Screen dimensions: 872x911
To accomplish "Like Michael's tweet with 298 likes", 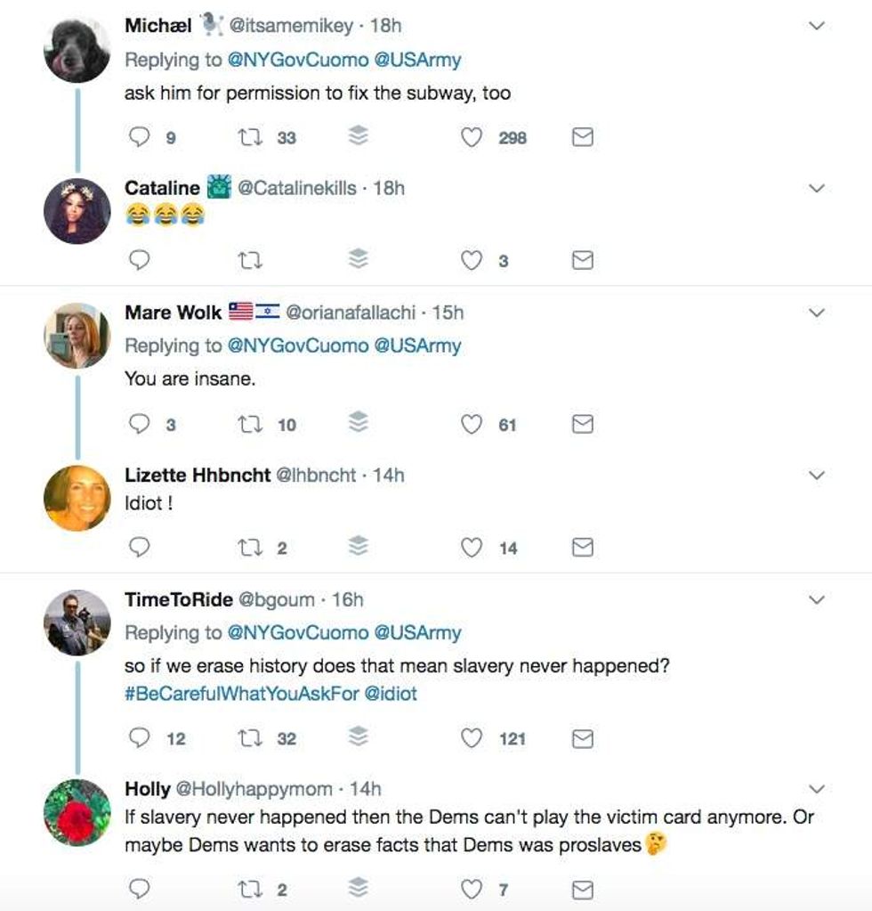I will click(472, 137).
